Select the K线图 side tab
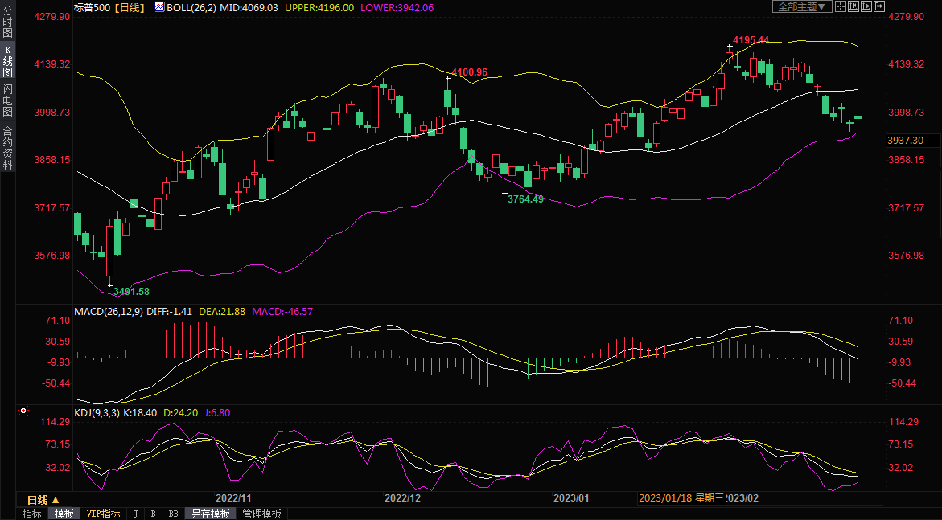This screenshot has height=520, width=942. (7, 61)
